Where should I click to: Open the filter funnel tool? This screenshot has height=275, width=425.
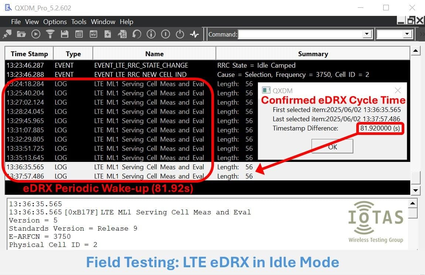click(50, 34)
